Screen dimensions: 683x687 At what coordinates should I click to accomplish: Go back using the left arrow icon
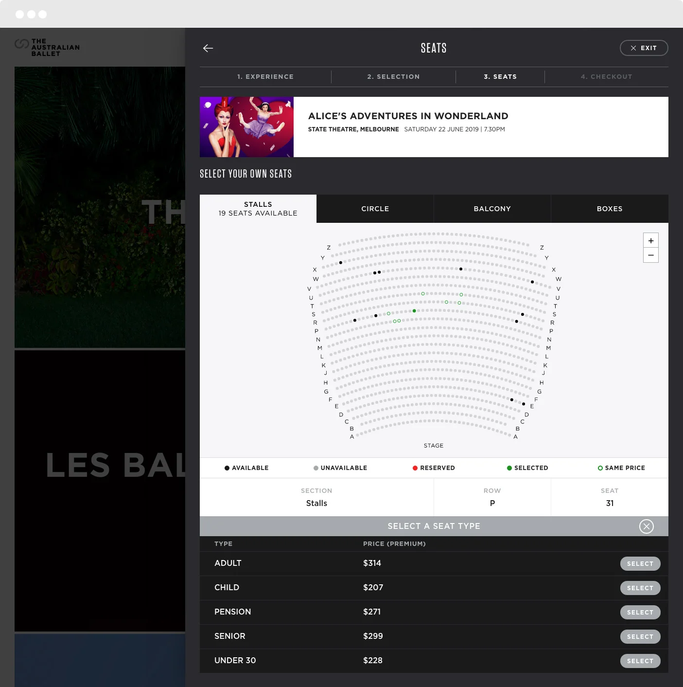[208, 48]
